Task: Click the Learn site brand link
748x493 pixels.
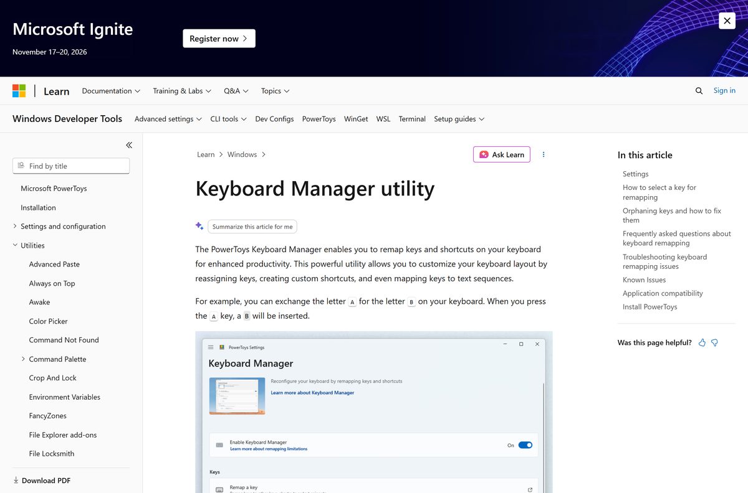Action: 56,92
